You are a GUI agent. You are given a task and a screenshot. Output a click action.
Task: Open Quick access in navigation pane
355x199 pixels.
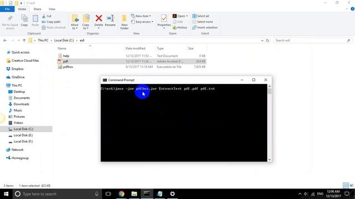(x=21, y=53)
